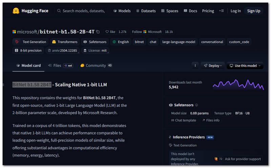The height and width of the screenshot is (168, 271).
Task: Click the Safetensors stack icon in sidebar
Action: pos(171,105)
